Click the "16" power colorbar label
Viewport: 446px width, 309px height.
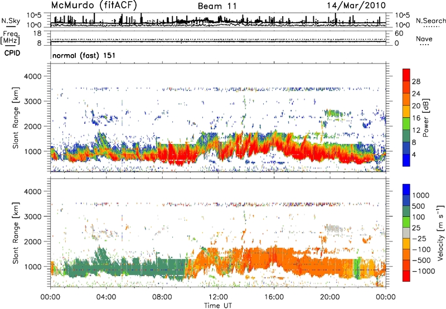(x=416, y=118)
